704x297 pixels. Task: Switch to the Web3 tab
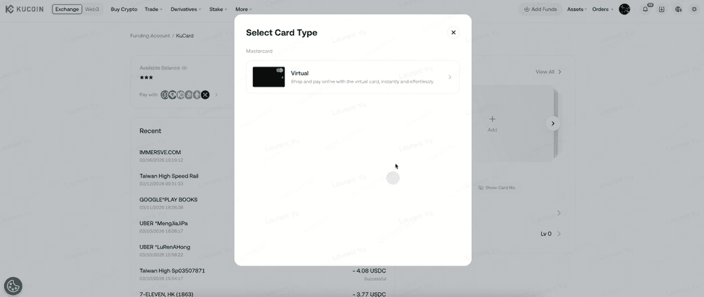[92, 9]
